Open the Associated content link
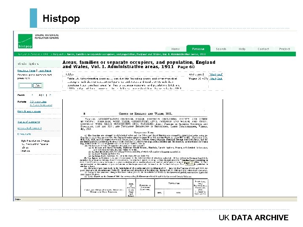Viewport: 303px width, 227px height. point(29,128)
